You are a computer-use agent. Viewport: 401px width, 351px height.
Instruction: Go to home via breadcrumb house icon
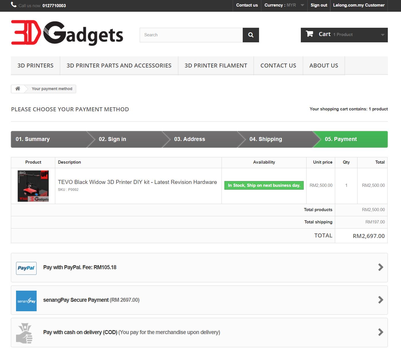click(x=18, y=89)
